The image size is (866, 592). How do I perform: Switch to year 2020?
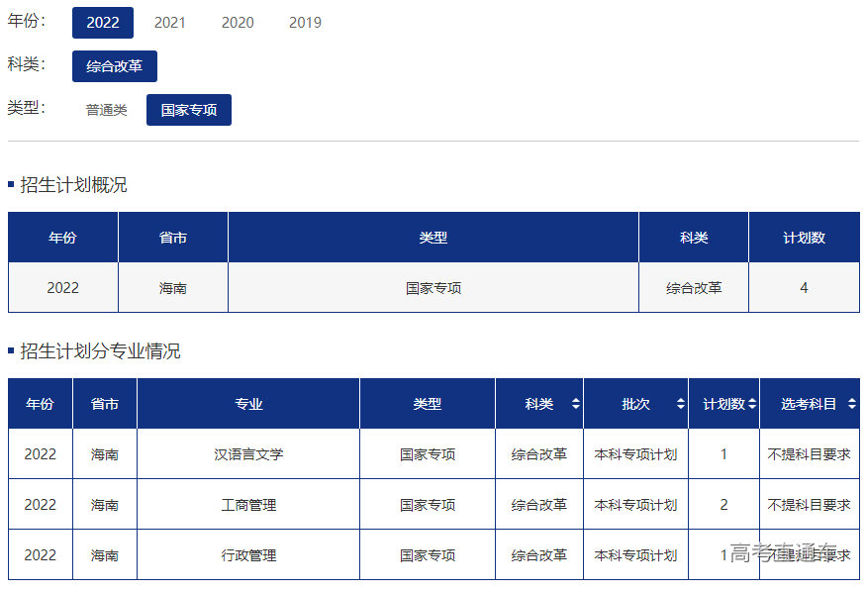pyautogui.click(x=237, y=23)
